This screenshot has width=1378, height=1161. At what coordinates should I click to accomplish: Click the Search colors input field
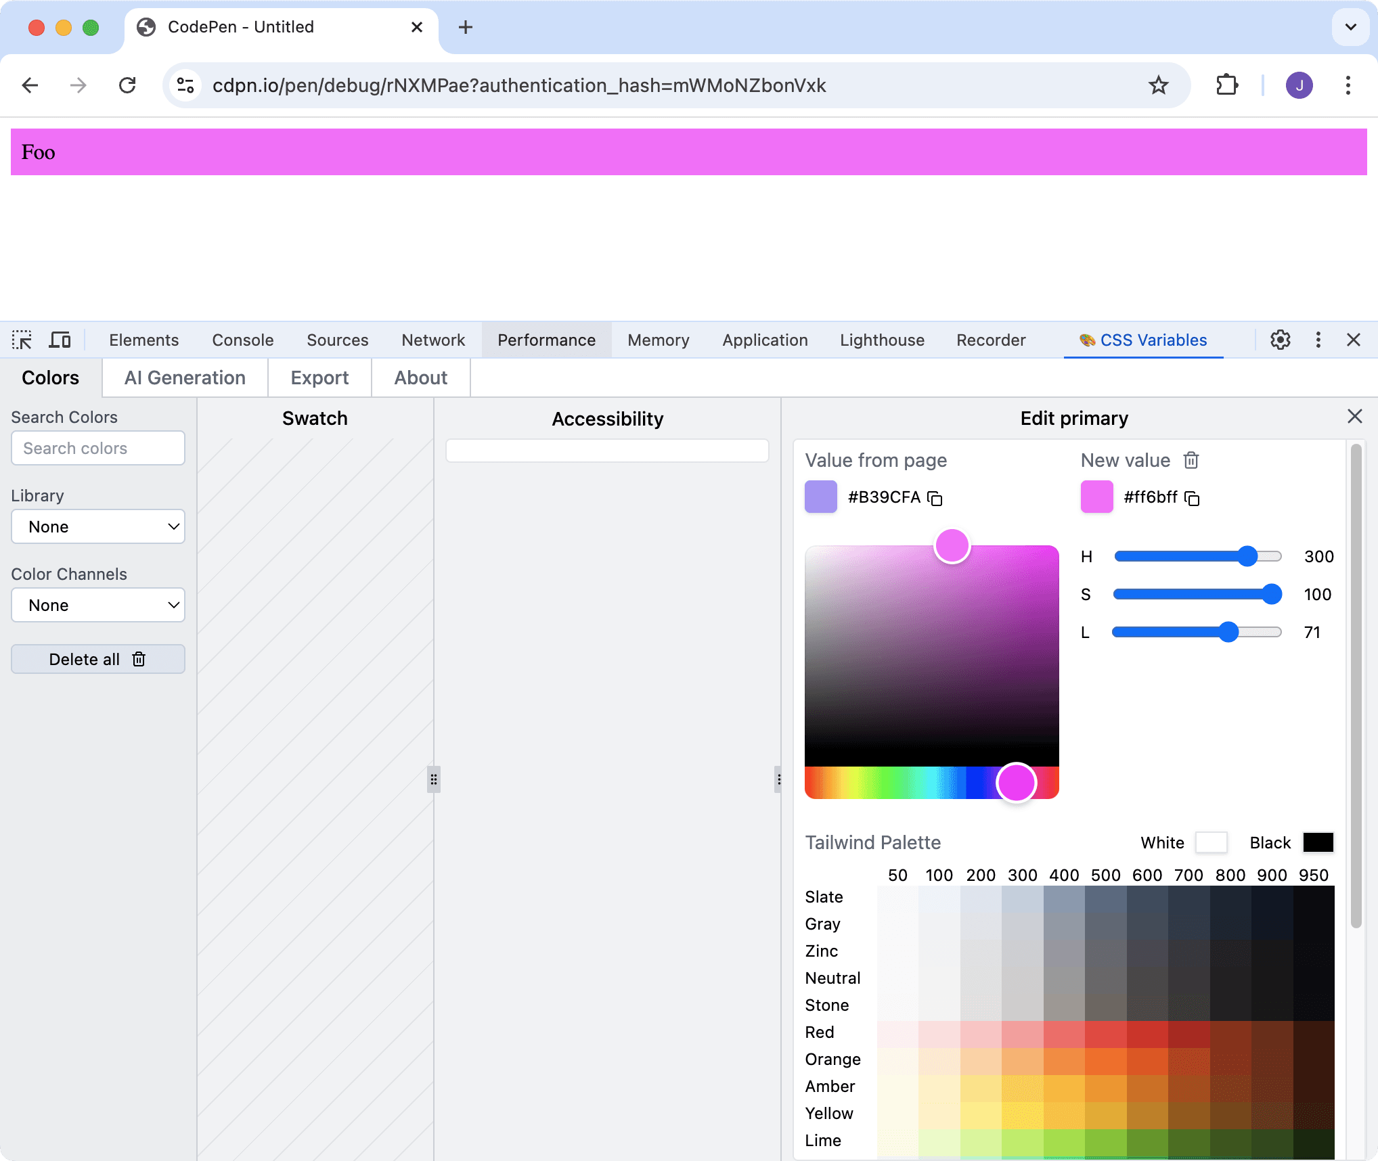pos(97,448)
